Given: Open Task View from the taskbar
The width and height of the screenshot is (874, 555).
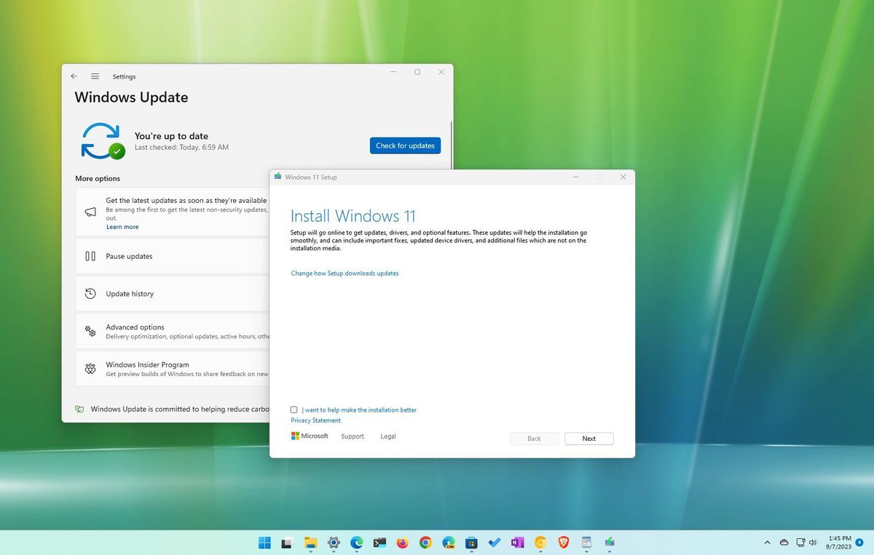Looking at the screenshot, I should [288, 542].
